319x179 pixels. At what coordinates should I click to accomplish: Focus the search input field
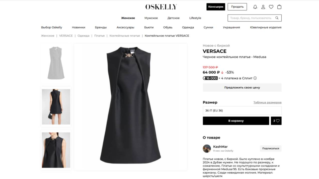[251, 18]
